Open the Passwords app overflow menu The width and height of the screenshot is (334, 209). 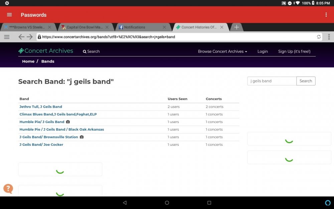[326, 15]
